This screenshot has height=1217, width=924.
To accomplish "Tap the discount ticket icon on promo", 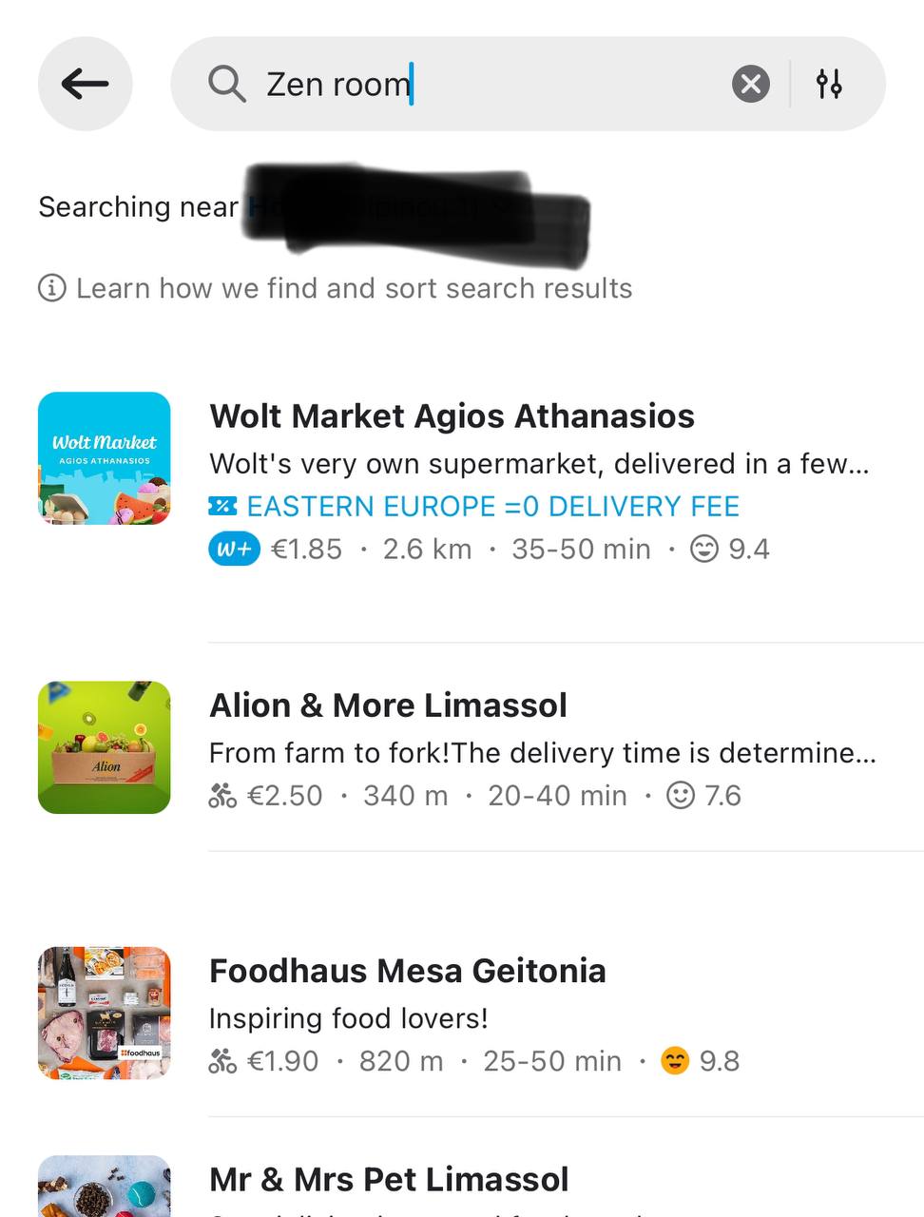I will pyautogui.click(x=222, y=507).
